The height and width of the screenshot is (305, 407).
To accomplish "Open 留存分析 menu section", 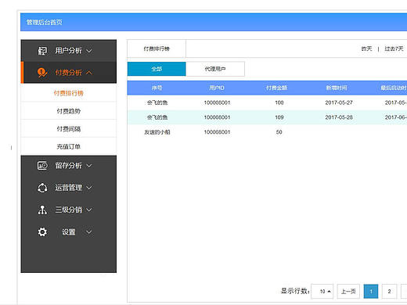I will coord(69,166).
